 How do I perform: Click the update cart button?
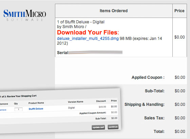coord(98,127)
